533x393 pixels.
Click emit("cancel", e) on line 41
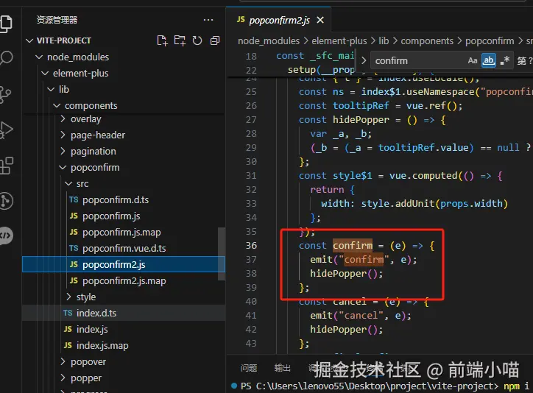[360, 316]
